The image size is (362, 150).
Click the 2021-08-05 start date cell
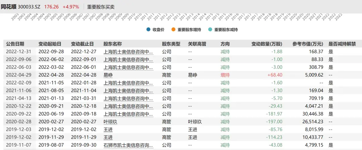pyautogui.click(x=51, y=91)
